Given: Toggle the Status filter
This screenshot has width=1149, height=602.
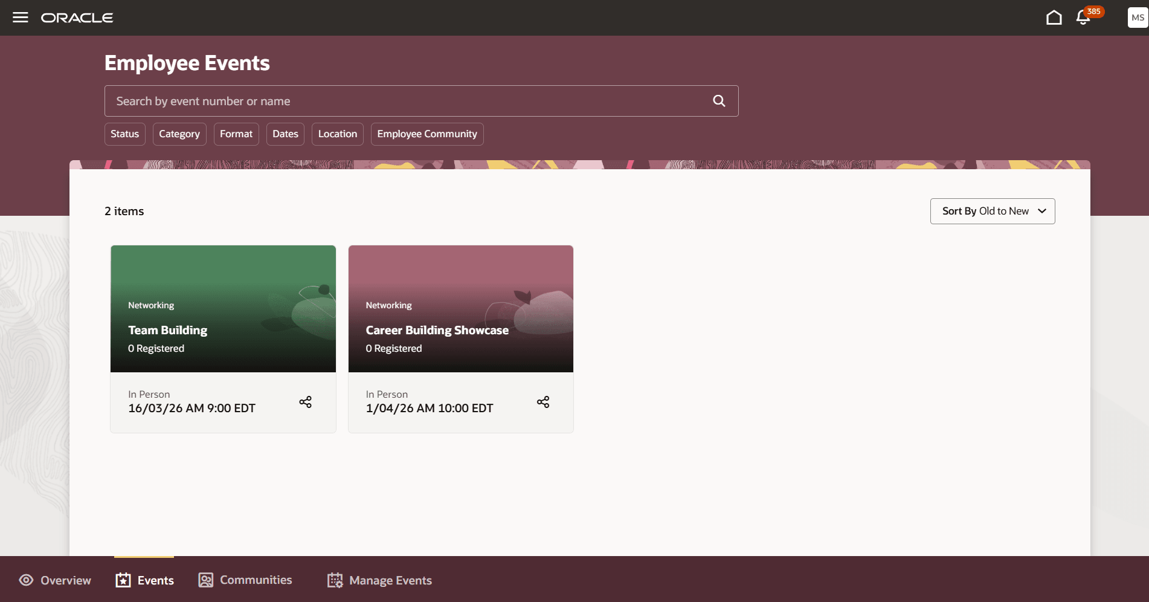Looking at the screenshot, I should click(x=124, y=134).
